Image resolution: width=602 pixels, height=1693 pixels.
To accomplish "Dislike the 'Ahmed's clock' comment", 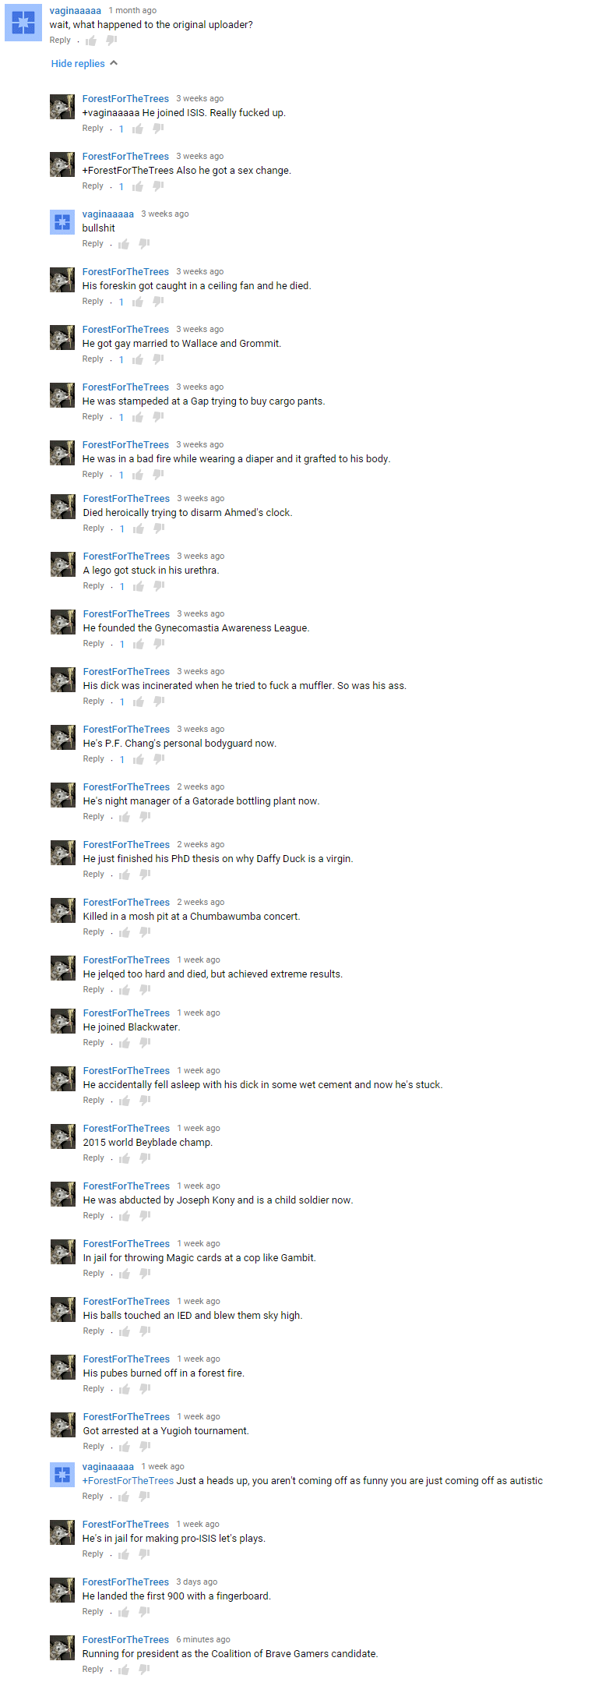I will [x=159, y=528].
